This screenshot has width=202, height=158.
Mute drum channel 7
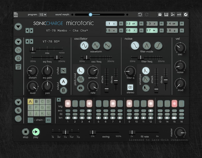tap(162, 31)
